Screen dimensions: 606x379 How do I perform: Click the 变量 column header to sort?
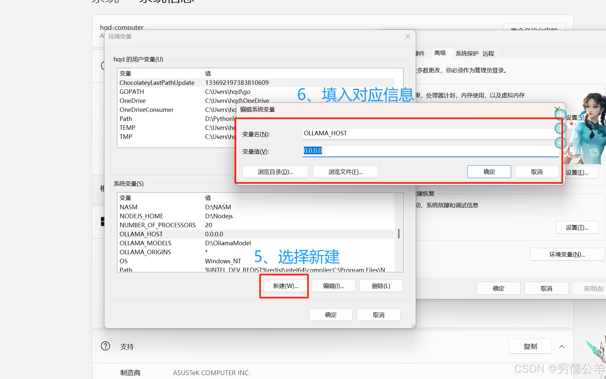[125, 73]
